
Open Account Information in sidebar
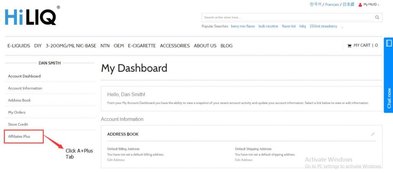point(25,88)
